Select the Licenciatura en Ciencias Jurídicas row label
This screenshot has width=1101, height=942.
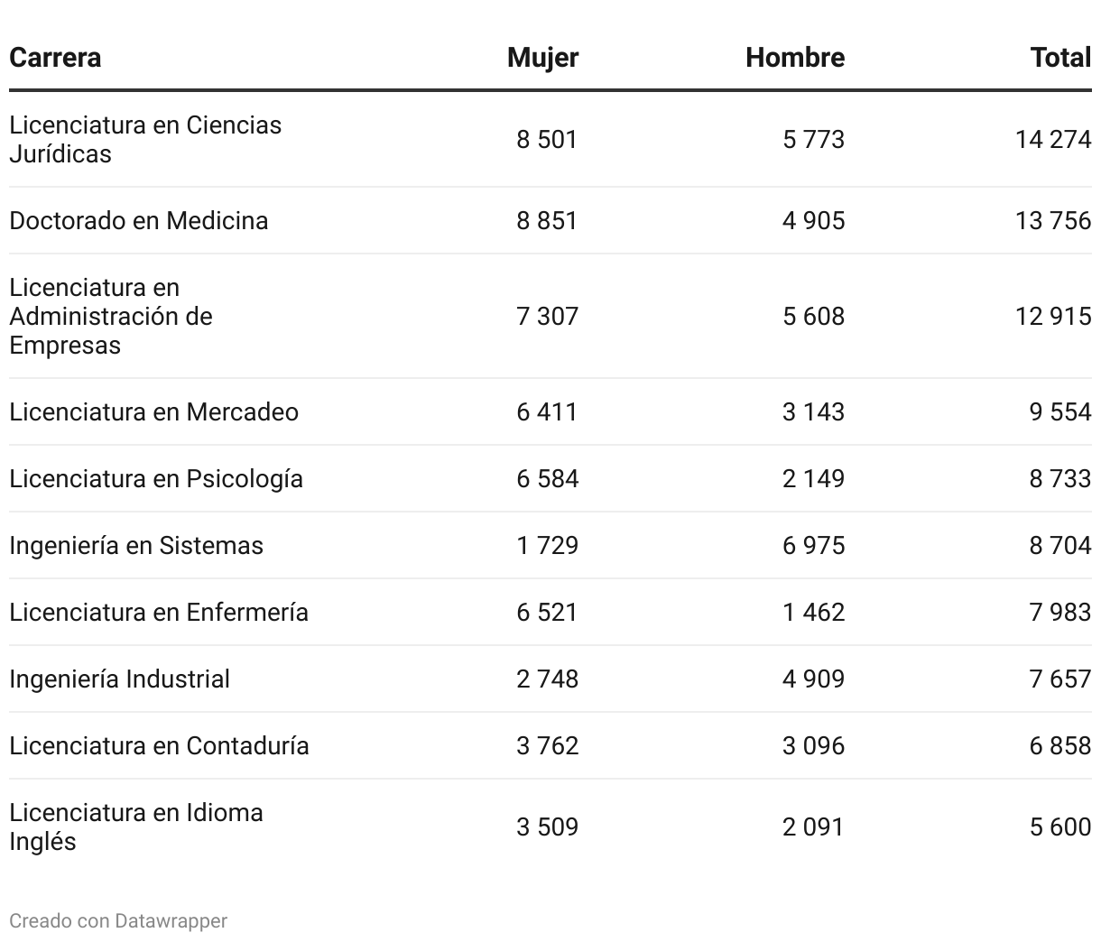tap(145, 139)
